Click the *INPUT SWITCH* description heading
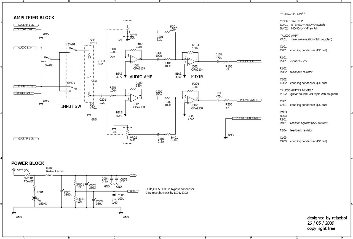The height and width of the screenshot is (239, 353). point(292,21)
